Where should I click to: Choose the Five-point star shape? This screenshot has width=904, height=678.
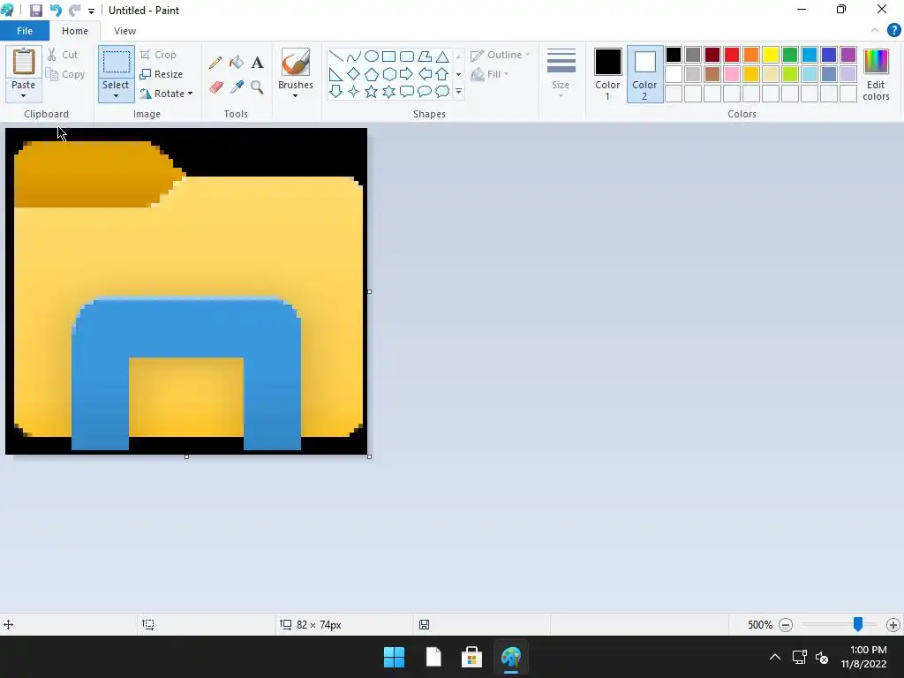[372, 91]
